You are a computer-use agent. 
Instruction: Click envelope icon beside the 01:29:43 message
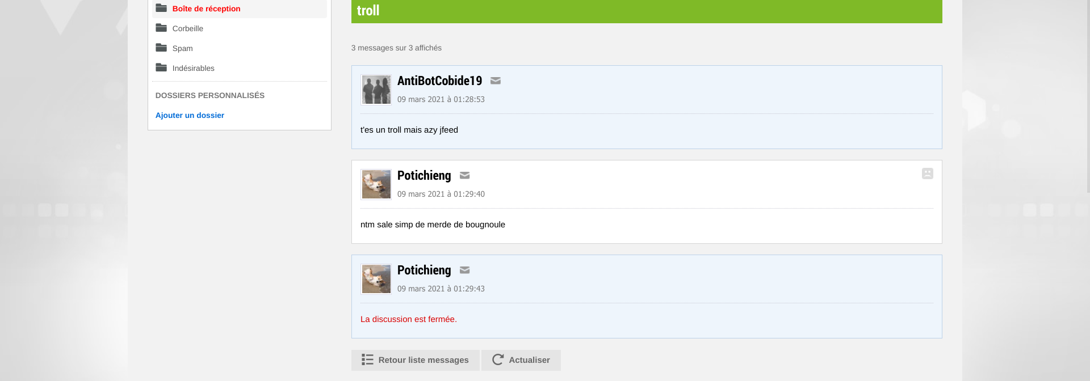click(464, 270)
